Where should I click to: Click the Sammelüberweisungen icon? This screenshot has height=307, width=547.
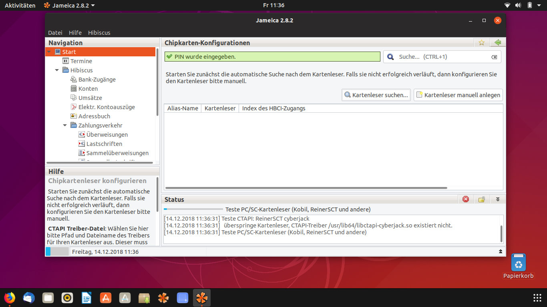click(x=82, y=153)
